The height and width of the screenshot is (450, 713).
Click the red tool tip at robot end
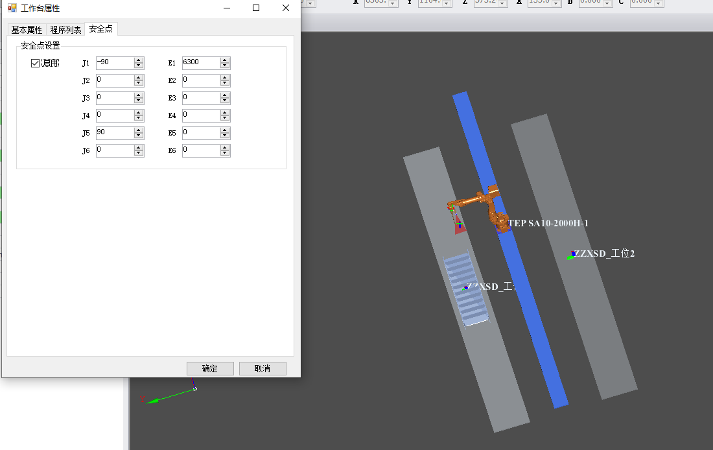click(x=459, y=226)
